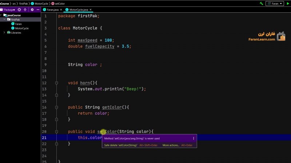Click the Build project hammer icon
The image size is (291, 163).
point(262,3)
